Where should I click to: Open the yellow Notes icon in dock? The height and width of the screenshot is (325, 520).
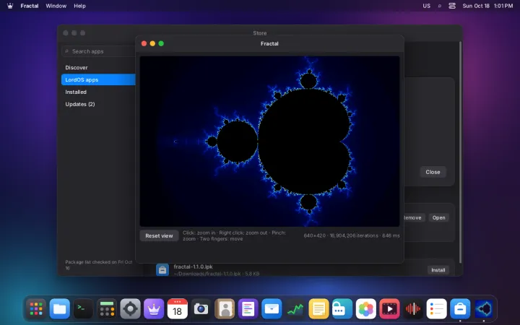(x=318, y=309)
